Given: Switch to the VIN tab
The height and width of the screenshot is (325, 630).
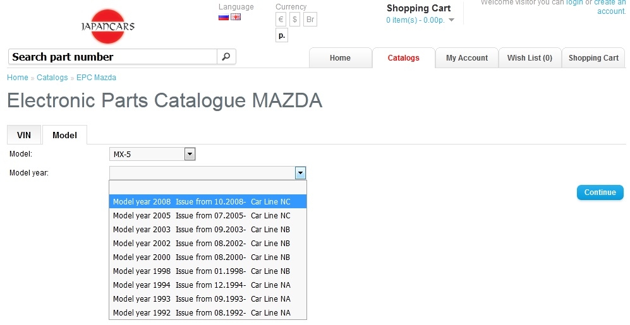Looking at the screenshot, I should tap(24, 135).
